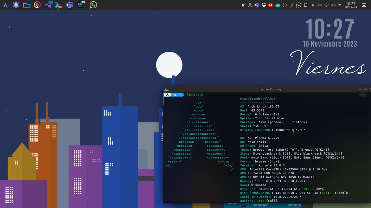Open the notifications bell in system tray

tap(243, 5)
